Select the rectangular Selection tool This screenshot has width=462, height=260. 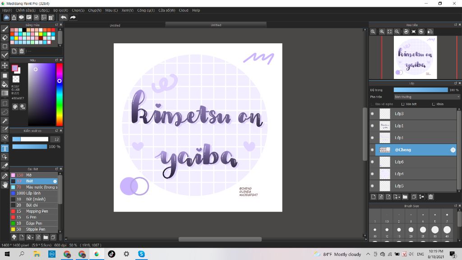click(5, 103)
